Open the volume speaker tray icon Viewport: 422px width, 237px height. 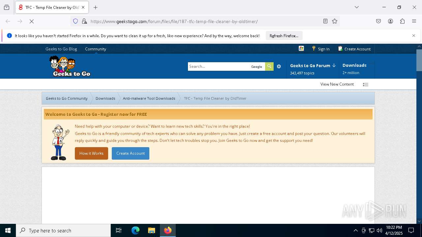[379, 230]
